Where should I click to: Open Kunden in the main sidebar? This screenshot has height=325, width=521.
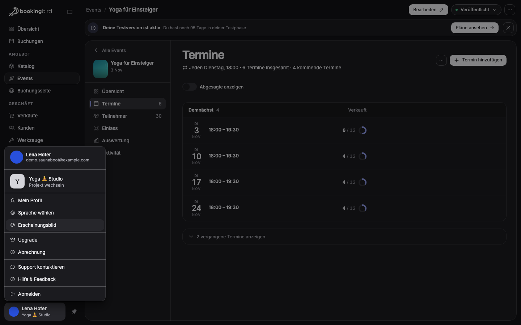(x=42, y=128)
